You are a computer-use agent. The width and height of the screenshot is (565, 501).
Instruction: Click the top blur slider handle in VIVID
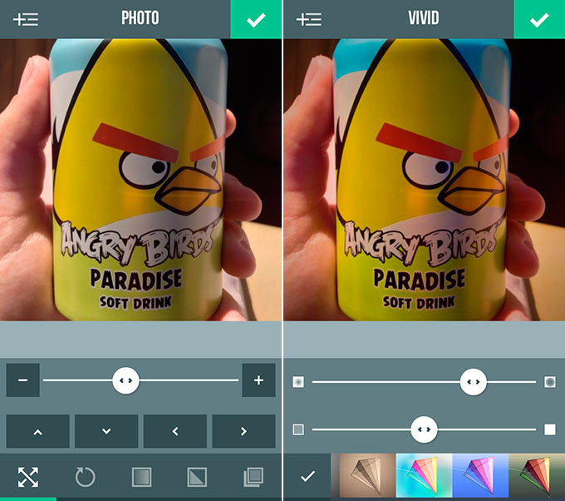473,382
